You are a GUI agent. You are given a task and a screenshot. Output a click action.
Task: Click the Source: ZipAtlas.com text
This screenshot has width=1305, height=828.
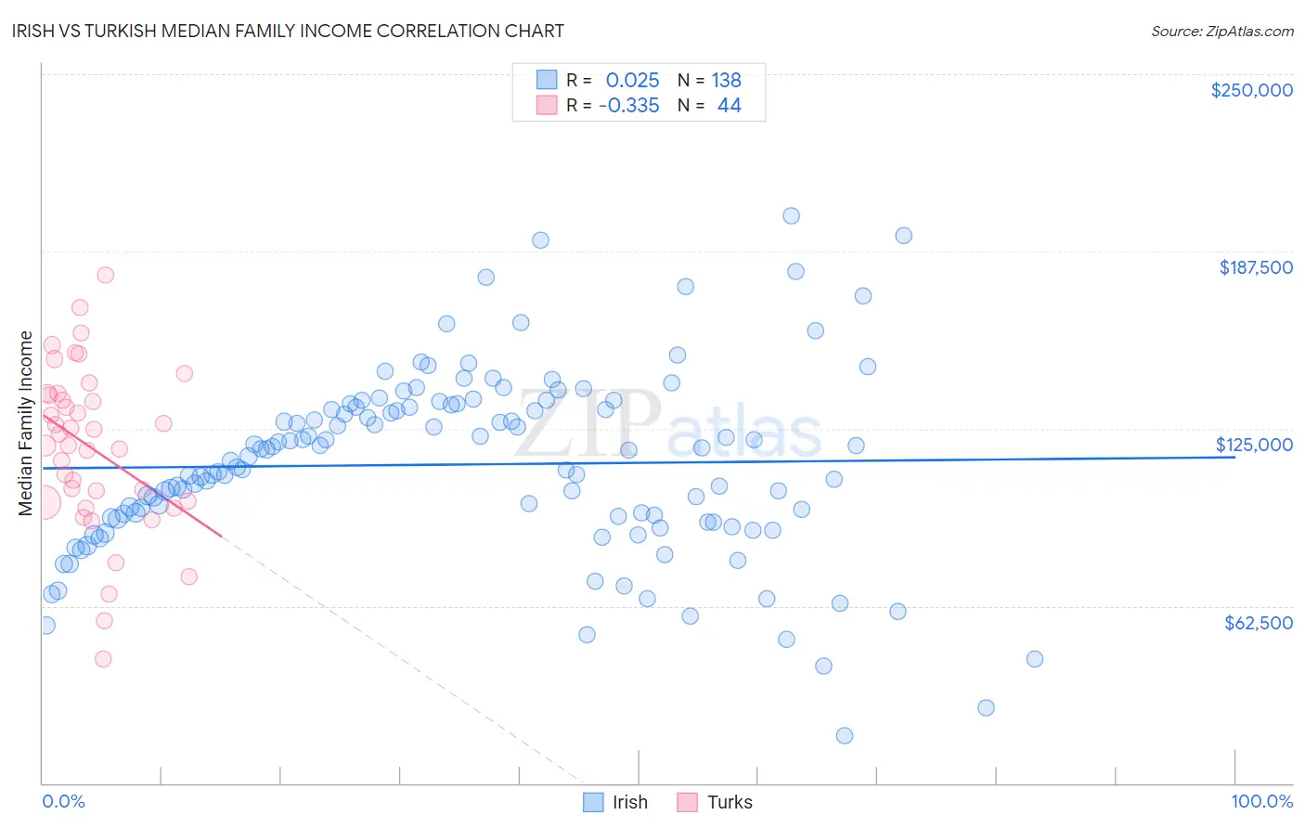(1222, 31)
